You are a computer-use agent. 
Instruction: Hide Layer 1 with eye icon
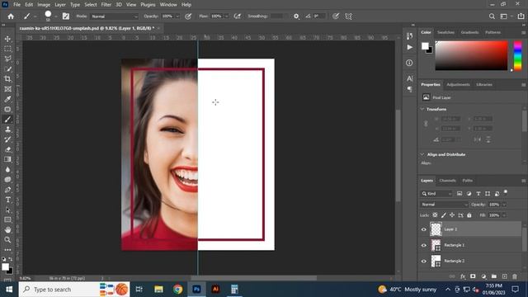[424, 229]
